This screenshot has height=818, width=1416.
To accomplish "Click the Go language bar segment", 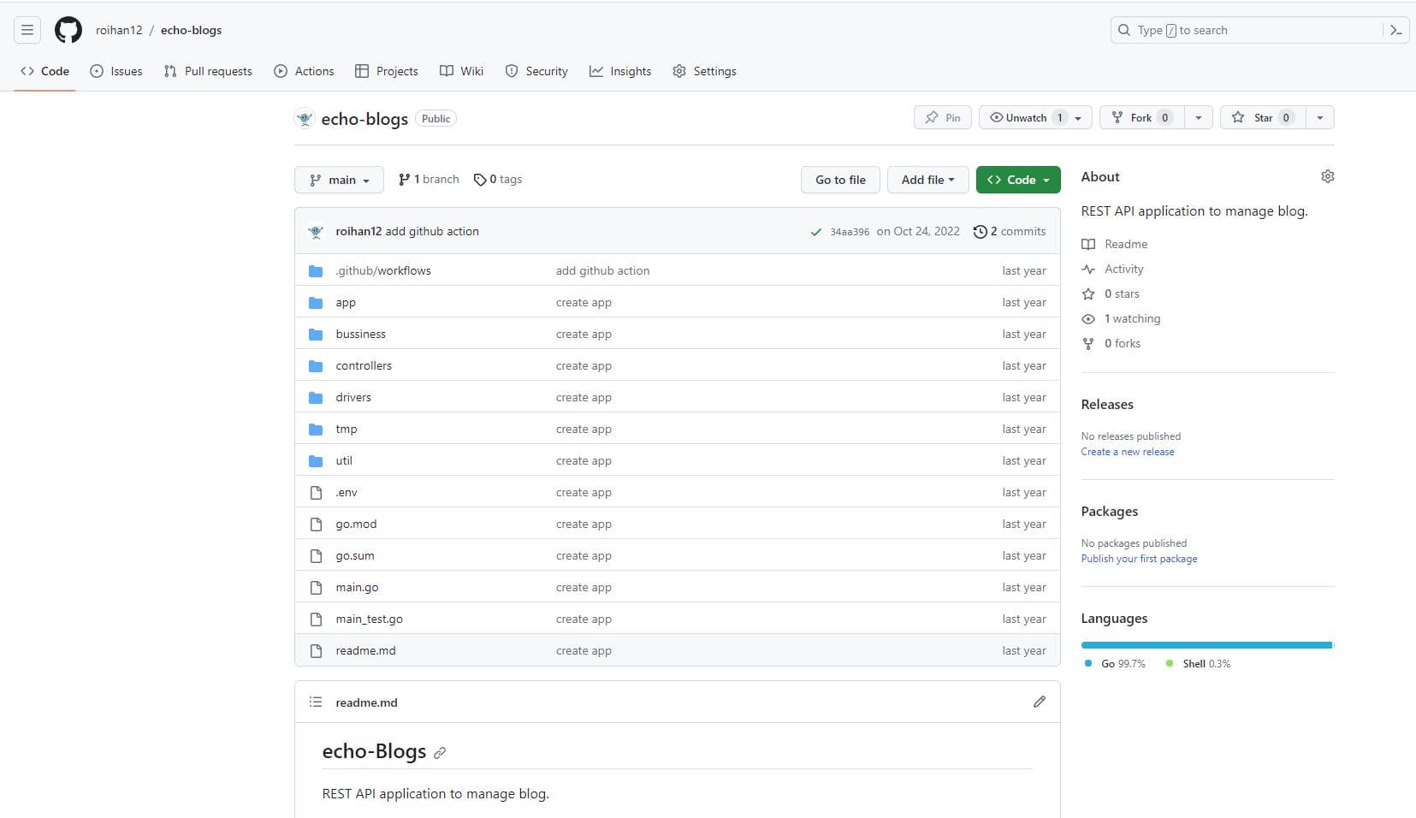I will tap(1206, 645).
